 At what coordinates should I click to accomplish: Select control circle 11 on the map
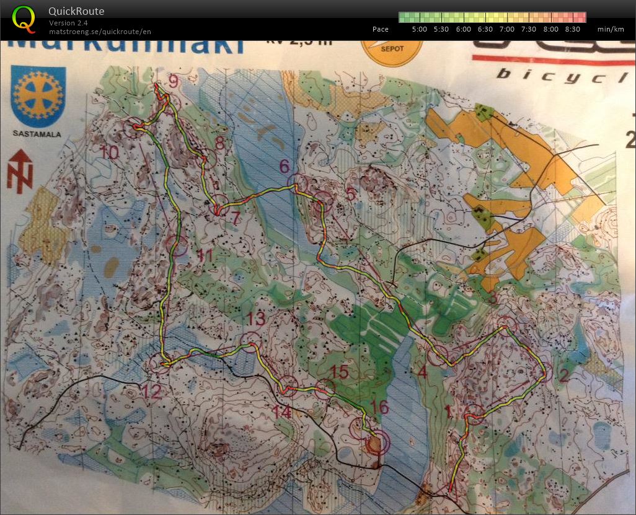coord(179,247)
